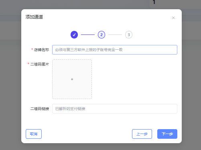The height and width of the screenshot is (150, 201).
Task: Click the 二维码链接 field label
Action: pyautogui.click(x=40, y=109)
